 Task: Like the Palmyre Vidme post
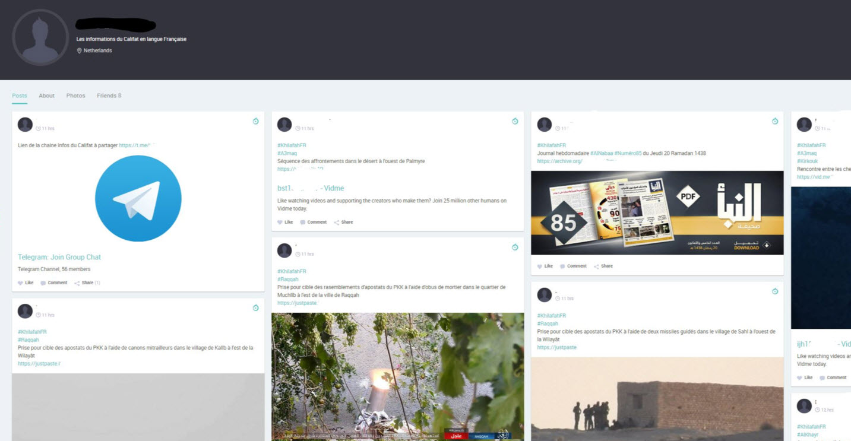tap(285, 223)
